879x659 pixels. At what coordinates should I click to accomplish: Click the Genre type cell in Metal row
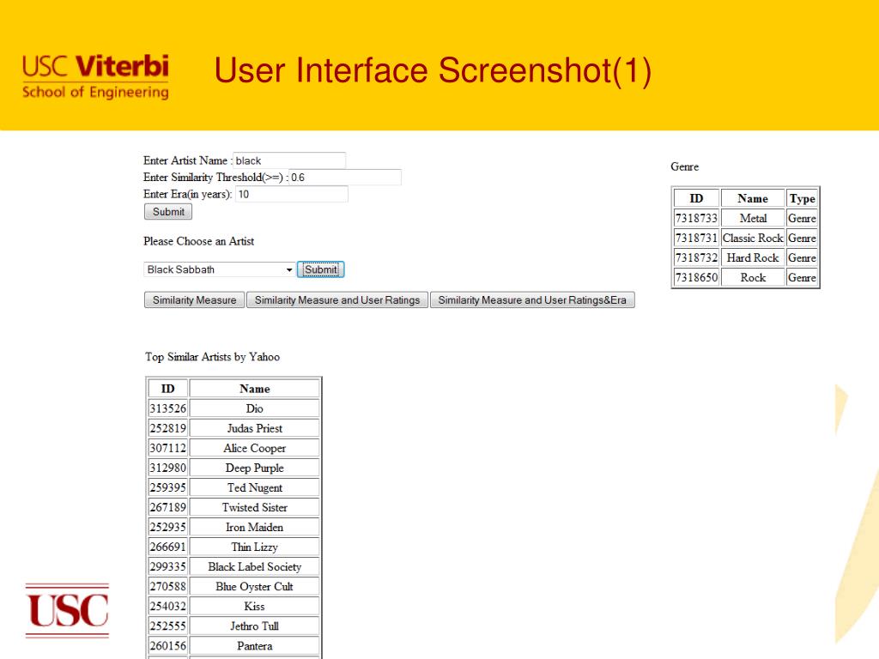pyautogui.click(x=803, y=218)
